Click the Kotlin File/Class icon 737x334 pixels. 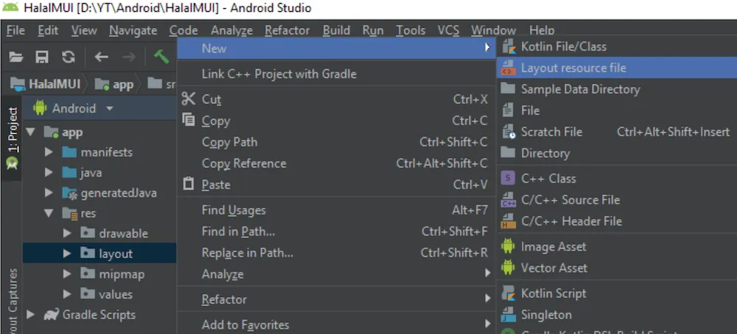(508, 46)
